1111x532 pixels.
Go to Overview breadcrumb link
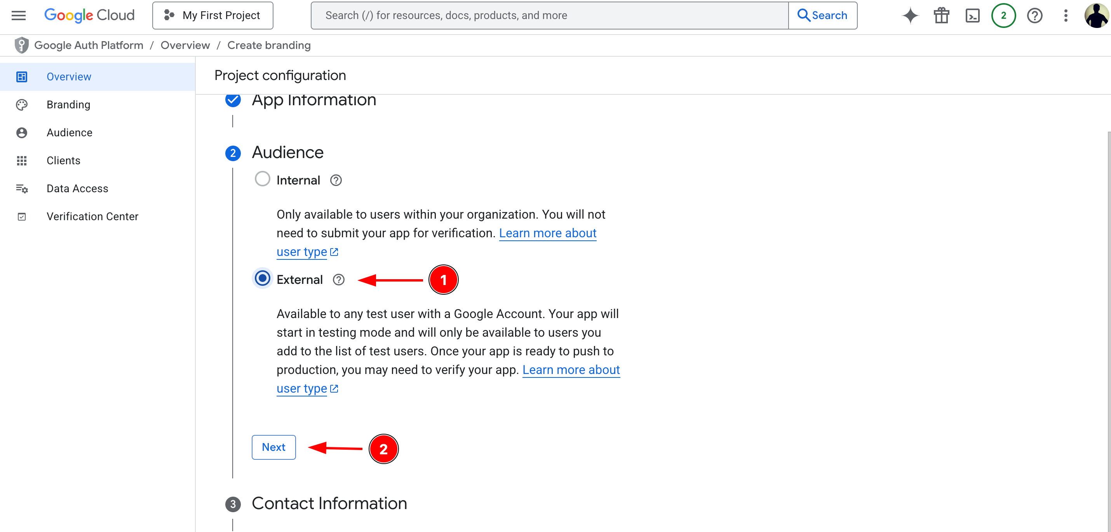(185, 45)
